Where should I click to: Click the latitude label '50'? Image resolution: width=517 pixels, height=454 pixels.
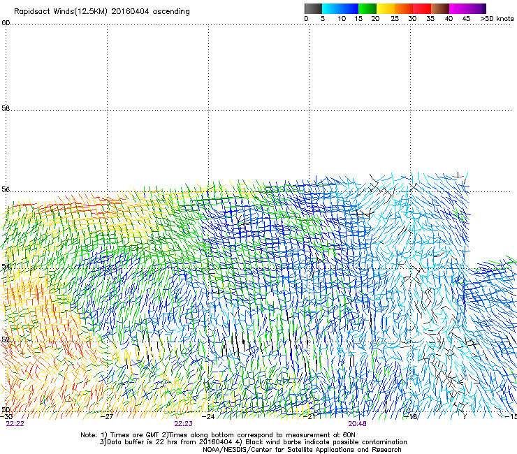[x=6, y=409]
